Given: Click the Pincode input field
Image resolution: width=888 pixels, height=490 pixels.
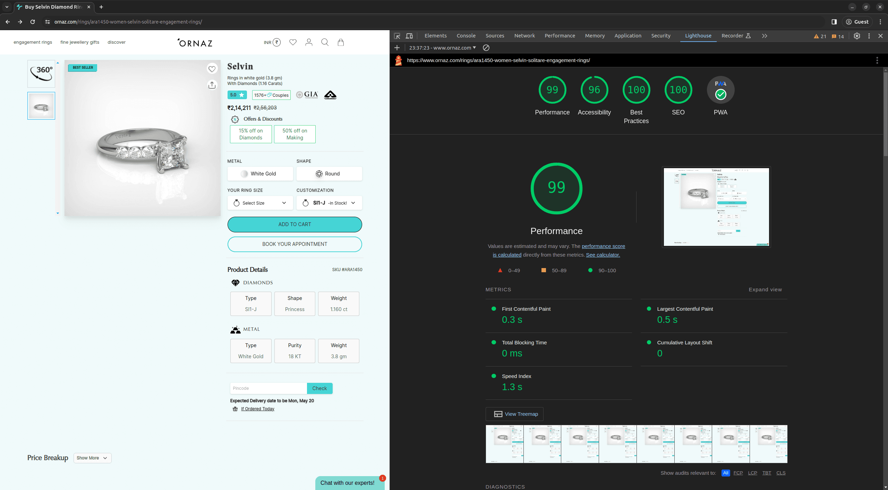Looking at the screenshot, I should pyautogui.click(x=268, y=388).
